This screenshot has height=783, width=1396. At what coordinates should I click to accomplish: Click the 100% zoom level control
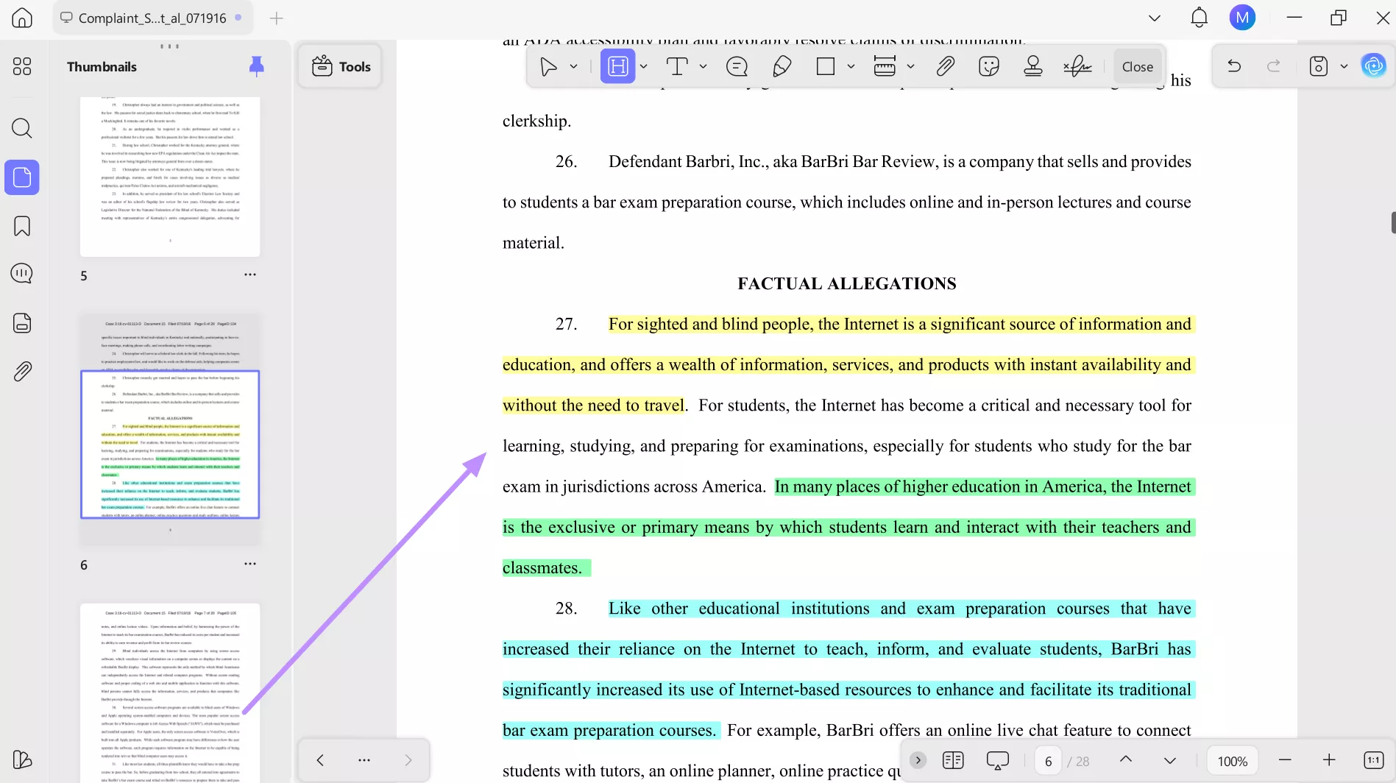(1231, 760)
